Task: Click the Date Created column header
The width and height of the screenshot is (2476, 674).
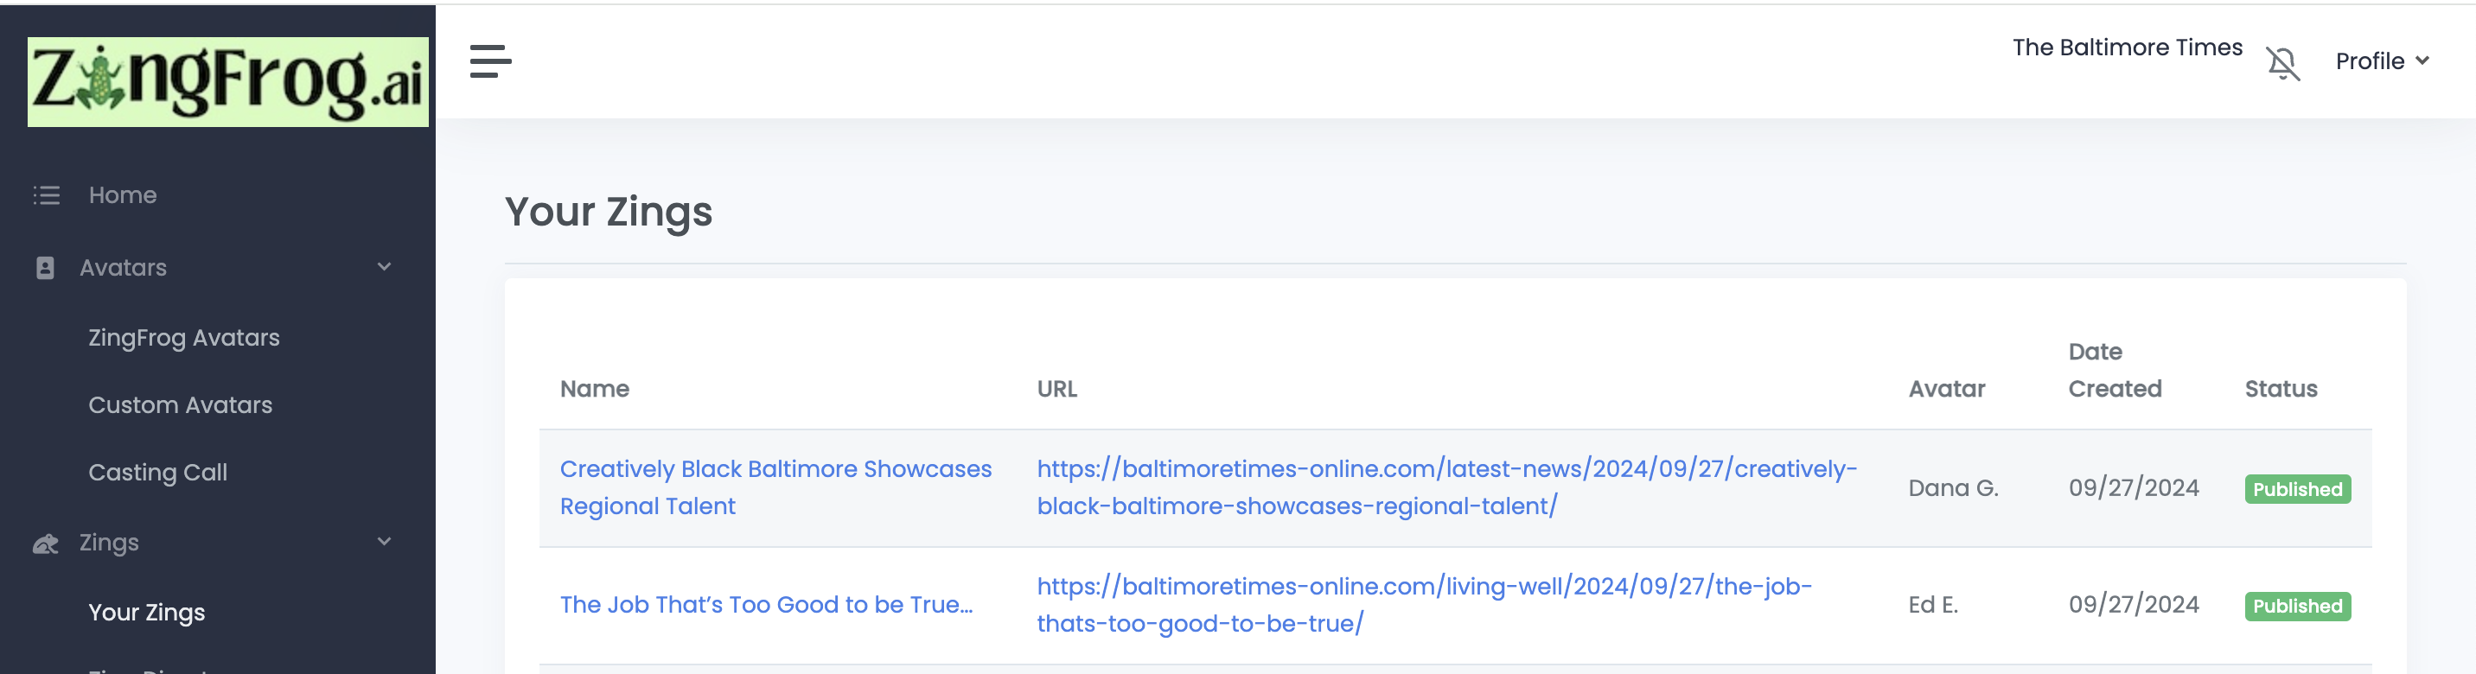Action: coord(2115,371)
